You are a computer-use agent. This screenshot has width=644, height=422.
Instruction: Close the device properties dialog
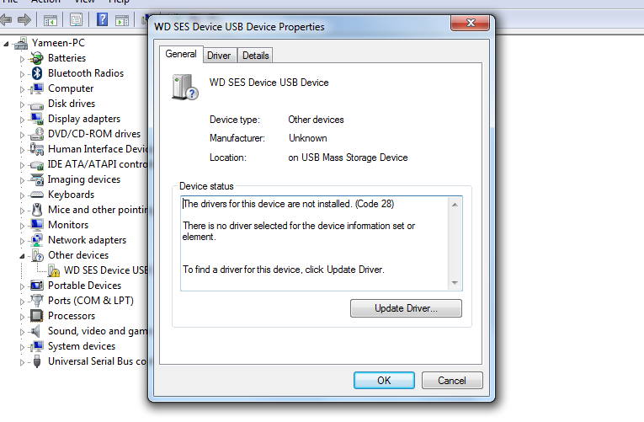[471, 23]
